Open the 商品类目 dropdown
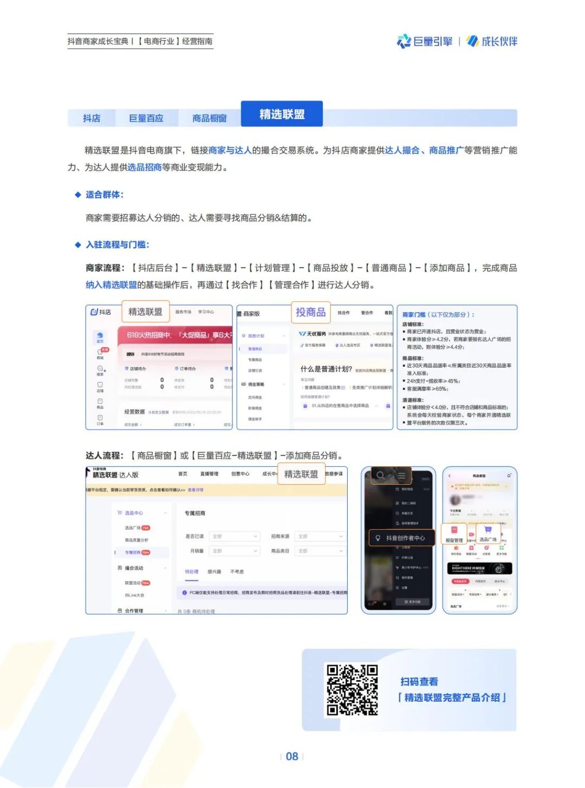The width and height of the screenshot is (585, 788). [320, 551]
